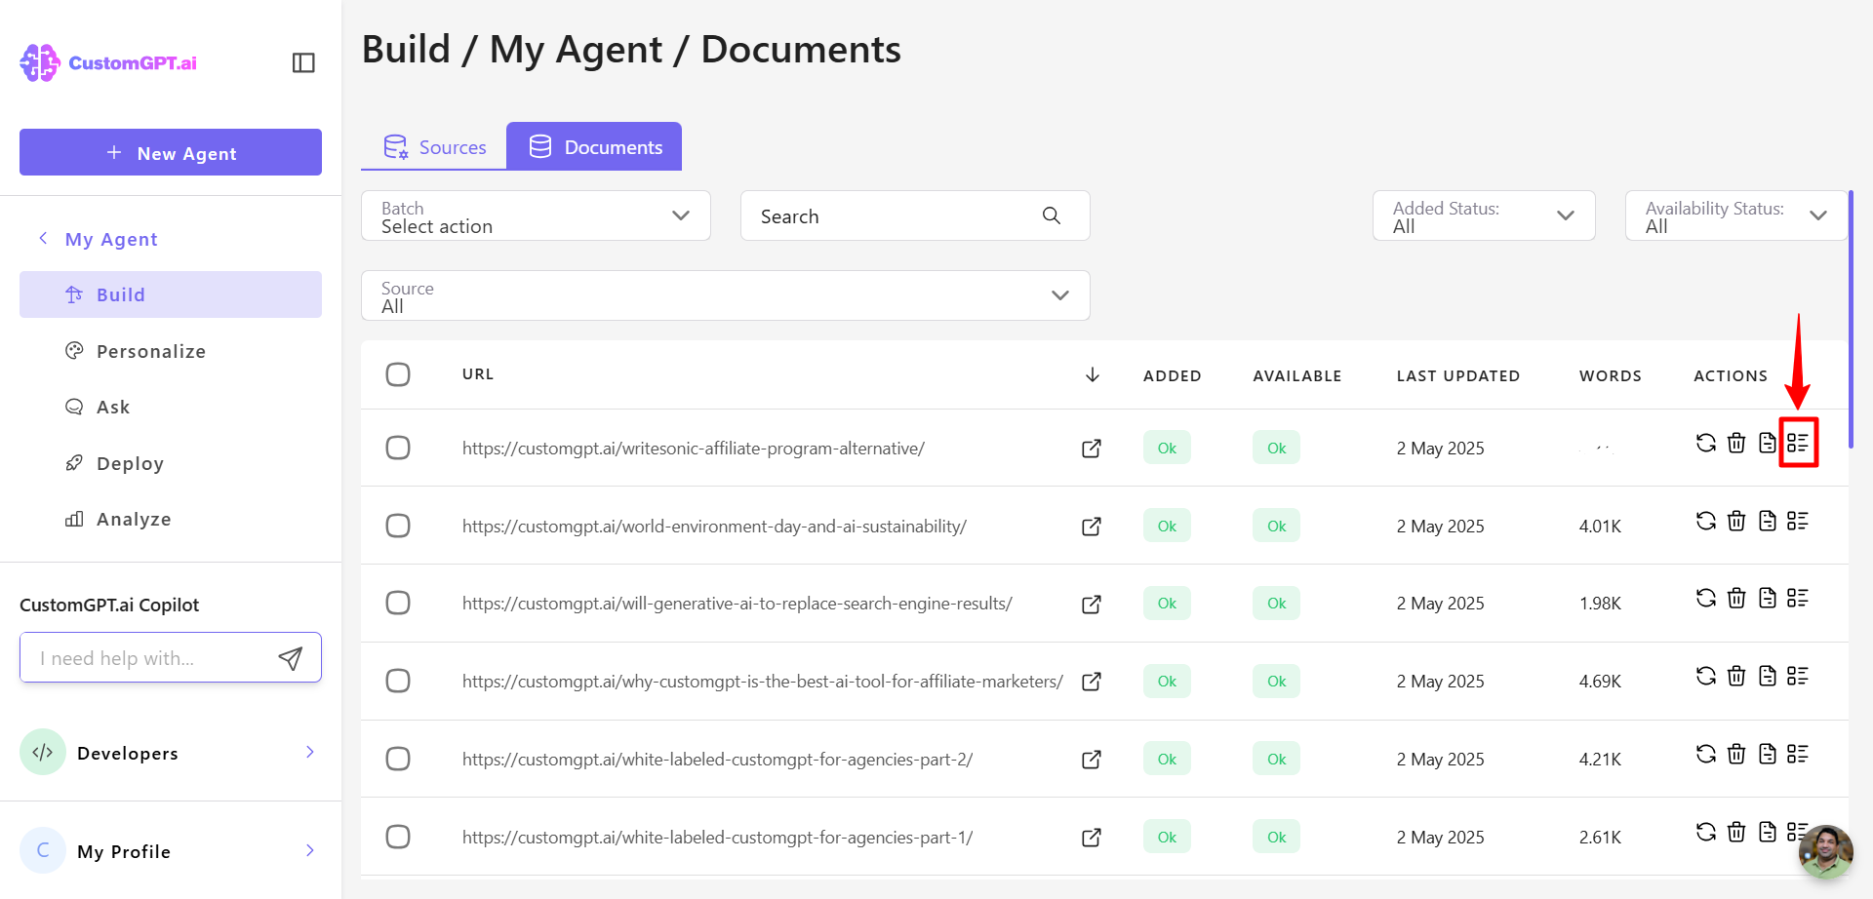Reindex the world-environment-day document
The width and height of the screenshot is (1873, 899).
point(1705,521)
